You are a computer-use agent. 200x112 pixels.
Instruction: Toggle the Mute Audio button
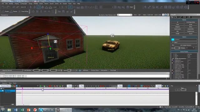coord(113,70)
